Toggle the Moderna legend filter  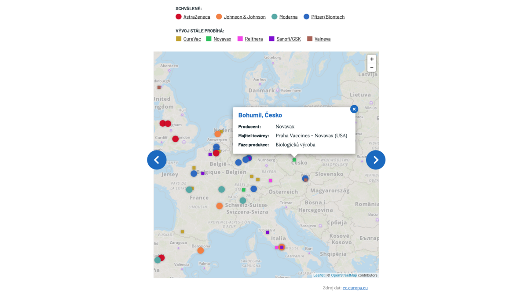288,17
